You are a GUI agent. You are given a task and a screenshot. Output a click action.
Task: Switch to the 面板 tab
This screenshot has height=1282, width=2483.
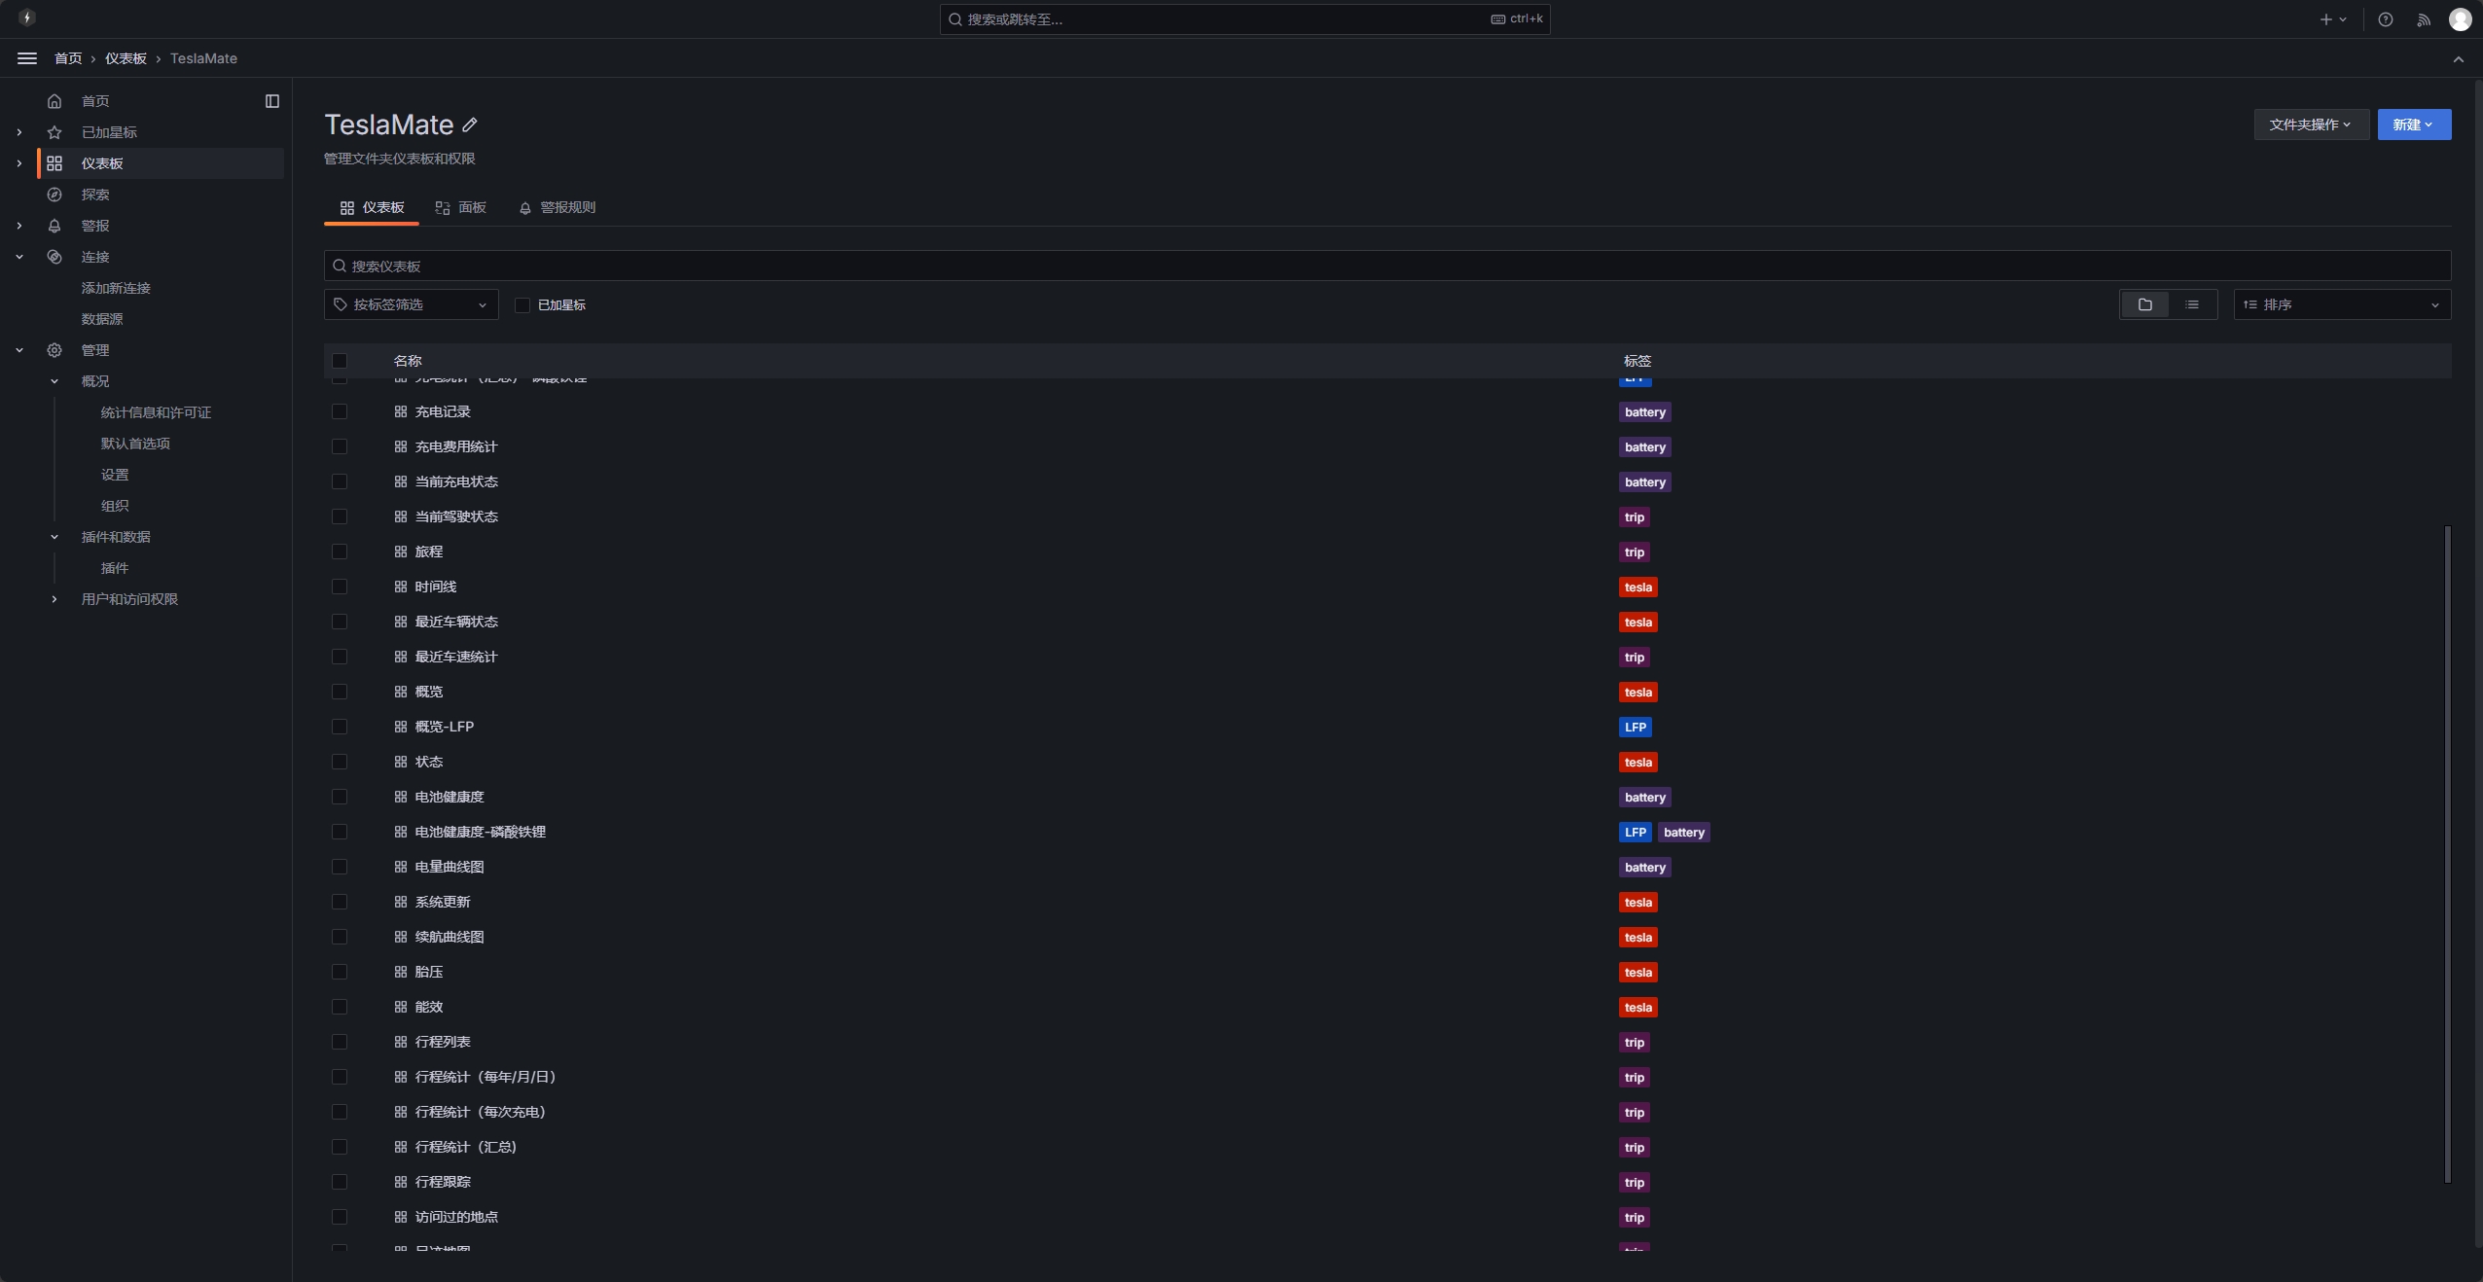pyautogui.click(x=459, y=207)
